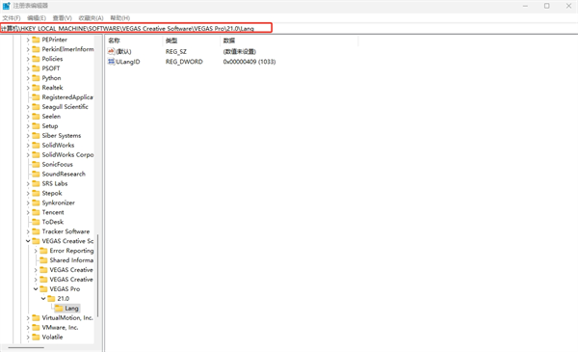Click the Seagull Scientific folder icon
This screenshot has height=352, width=578.
[x=36, y=107]
